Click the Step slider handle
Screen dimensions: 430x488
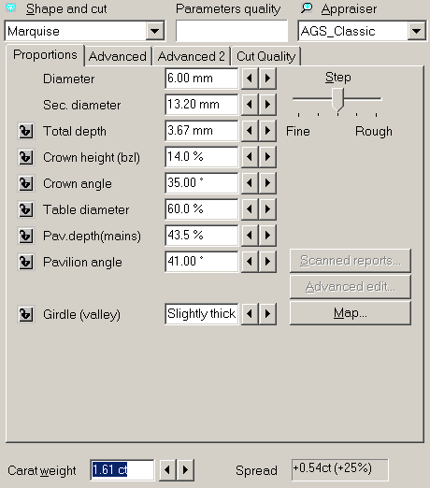coord(337,100)
